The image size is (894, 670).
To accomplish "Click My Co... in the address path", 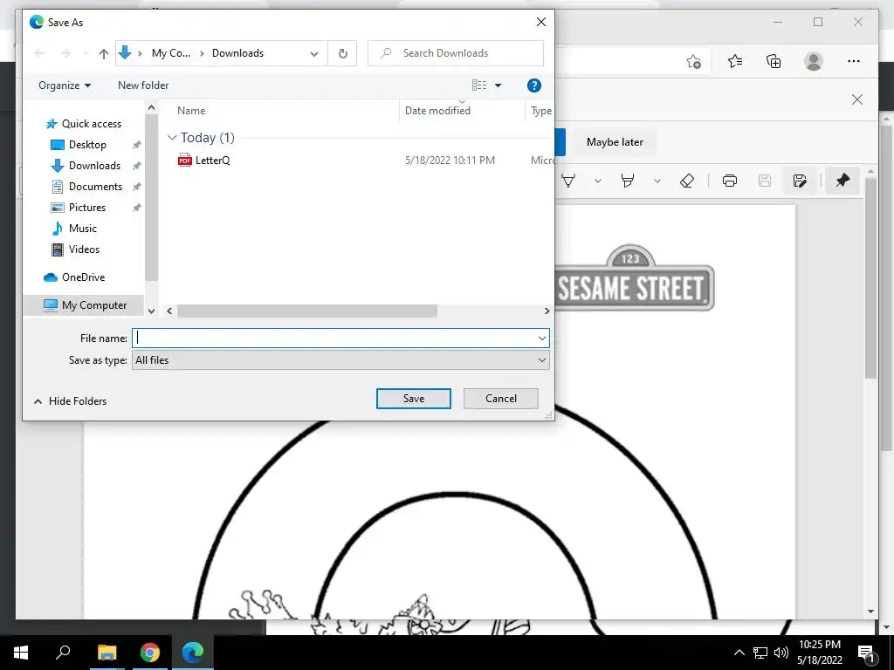I will (171, 53).
